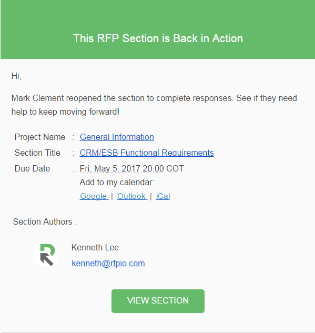The height and width of the screenshot is (333, 315).
Task: Click the 'Project Name' field label
Action: (40, 137)
